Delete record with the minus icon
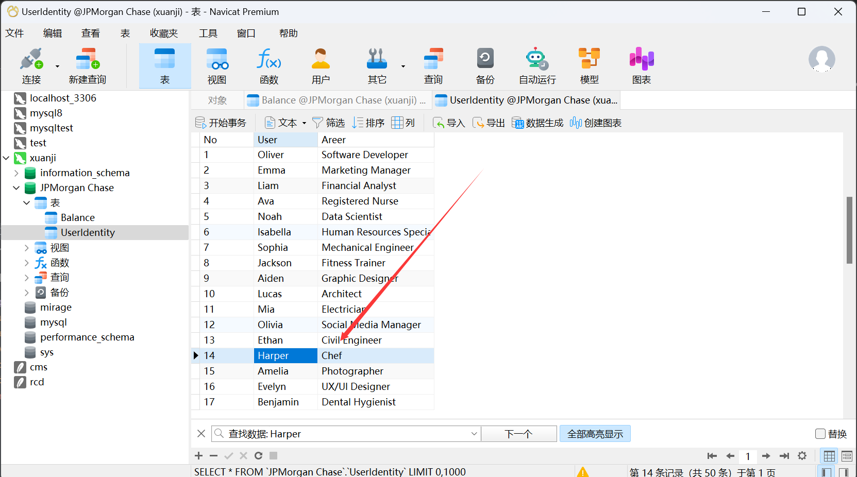This screenshot has width=857, height=477. [x=214, y=455]
